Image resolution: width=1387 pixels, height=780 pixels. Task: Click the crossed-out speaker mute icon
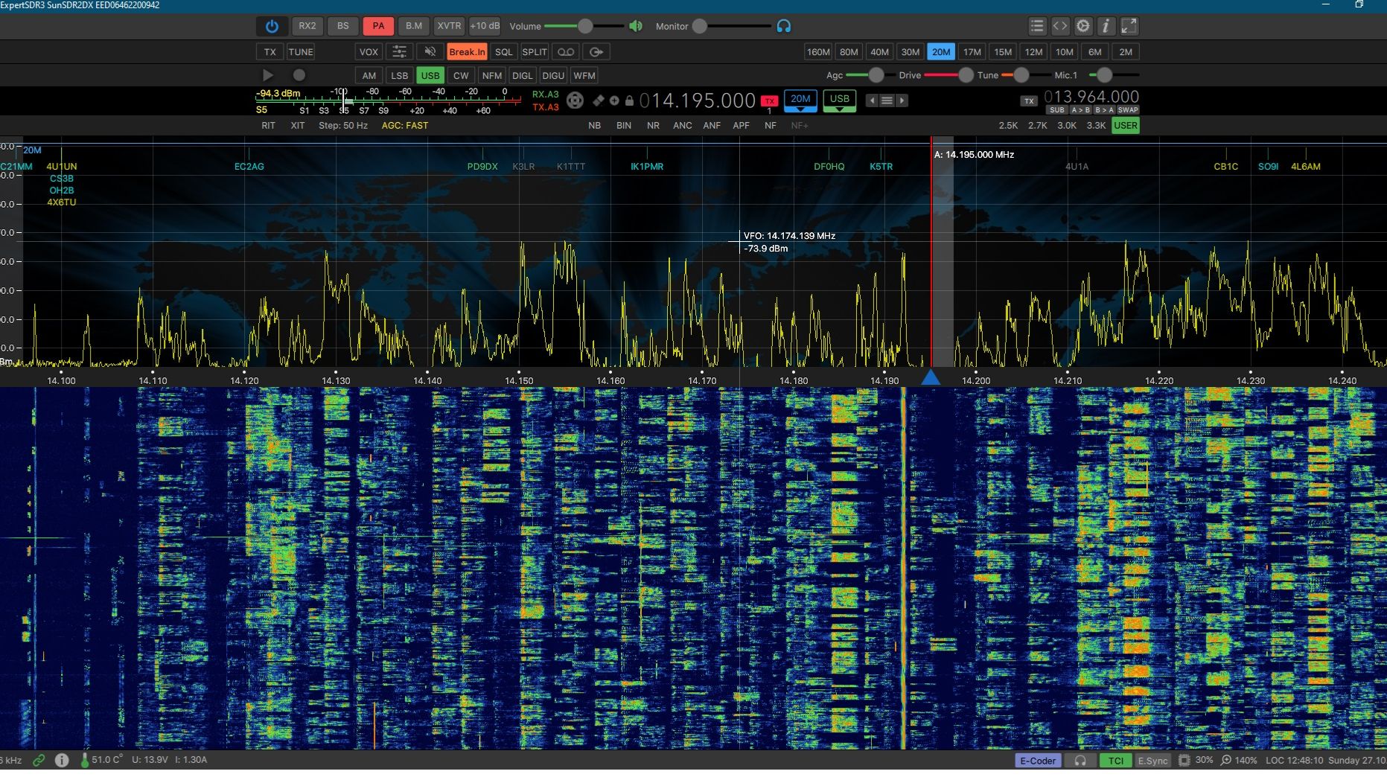pyautogui.click(x=430, y=52)
